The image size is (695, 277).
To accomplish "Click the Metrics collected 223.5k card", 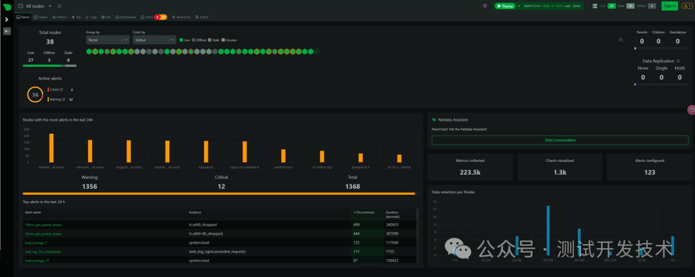I will (x=470, y=167).
